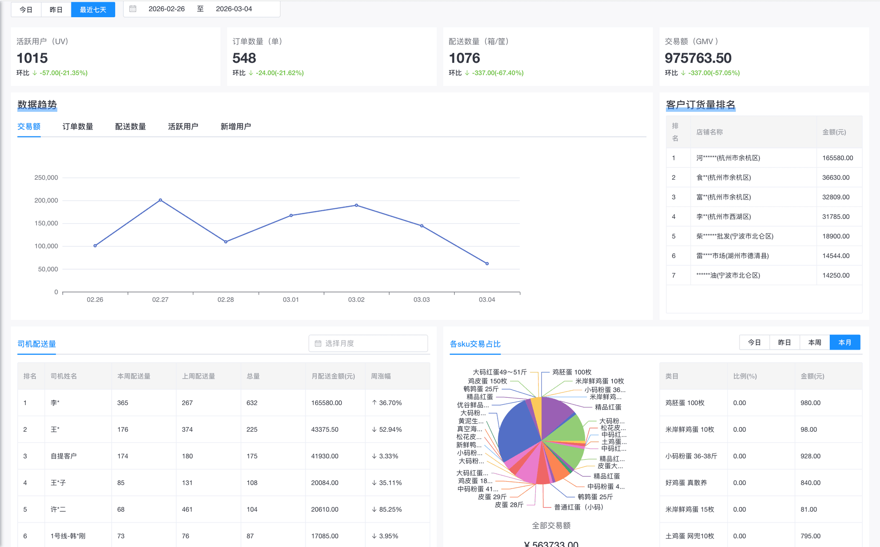Click 本月 button in sku section
The image size is (880, 547).
click(x=844, y=342)
